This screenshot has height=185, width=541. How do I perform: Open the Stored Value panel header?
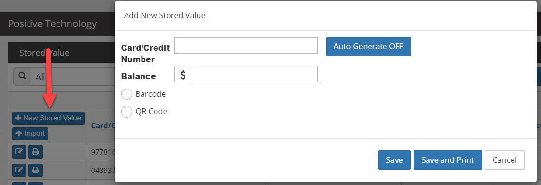44,53
